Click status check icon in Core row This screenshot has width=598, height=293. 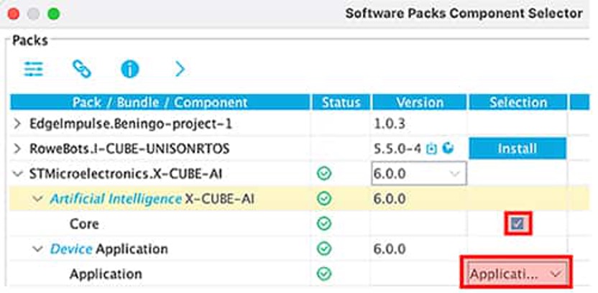pos(324,224)
